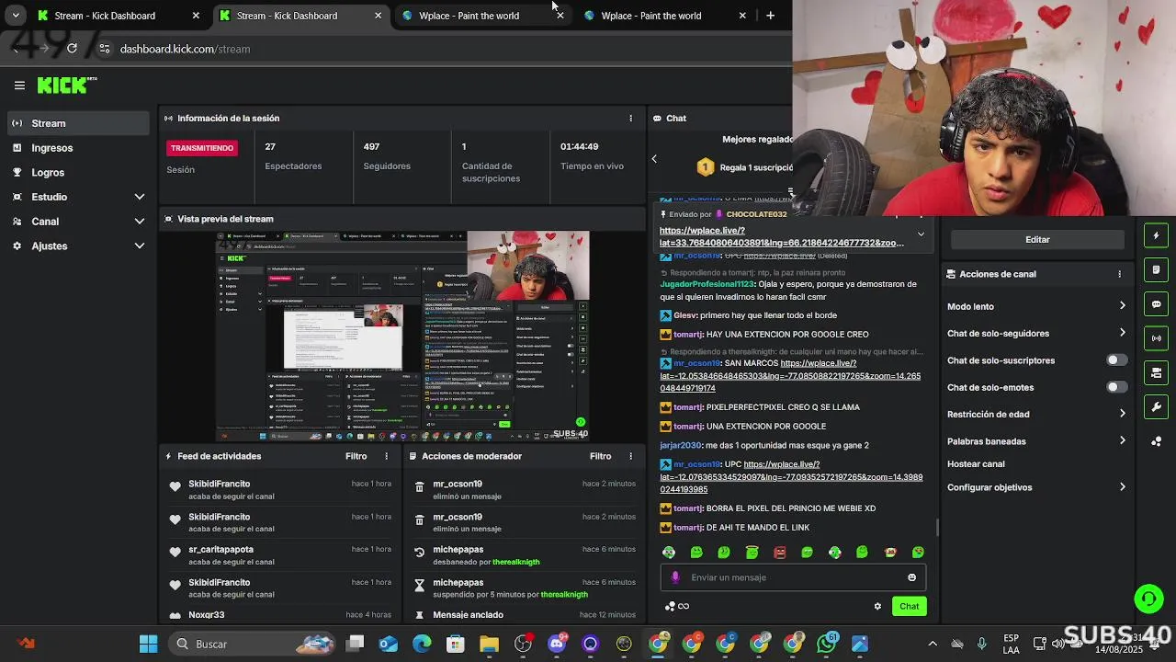The width and height of the screenshot is (1176, 662).
Task: Click the Editar button
Action: (1037, 239)
